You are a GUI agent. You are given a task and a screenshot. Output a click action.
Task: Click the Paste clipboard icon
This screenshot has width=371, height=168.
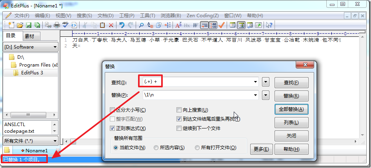102,25
